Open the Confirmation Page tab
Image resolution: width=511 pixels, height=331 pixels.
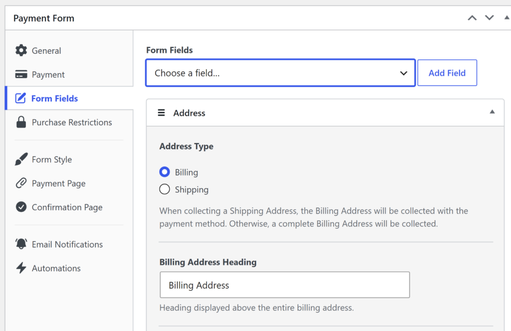pos(69,207)
